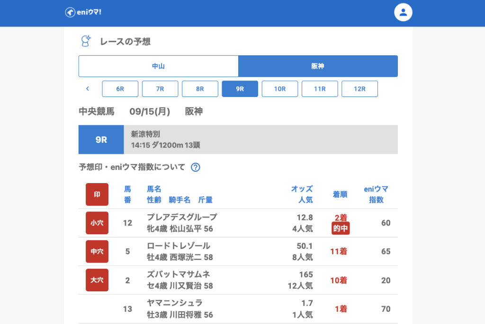Select race 7R
Screen dimensions: 485x324
[x=160, y=89]
